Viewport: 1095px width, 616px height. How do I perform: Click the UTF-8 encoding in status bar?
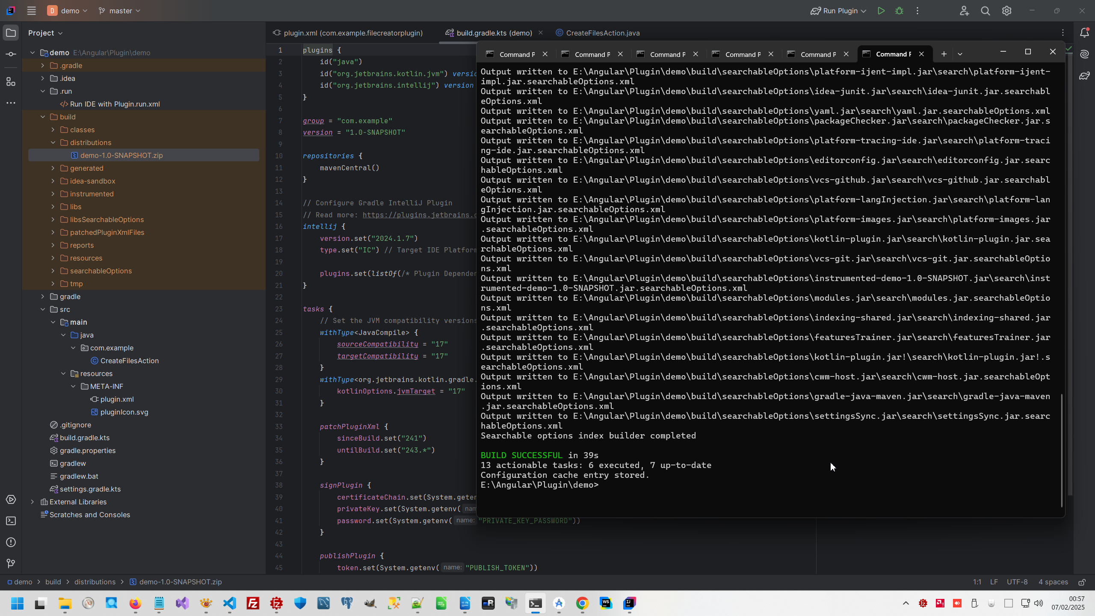click(1017, 582)
